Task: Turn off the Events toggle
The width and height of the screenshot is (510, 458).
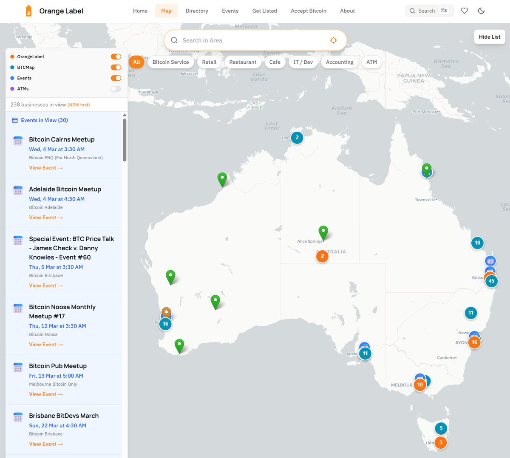Action: [116, 78]
